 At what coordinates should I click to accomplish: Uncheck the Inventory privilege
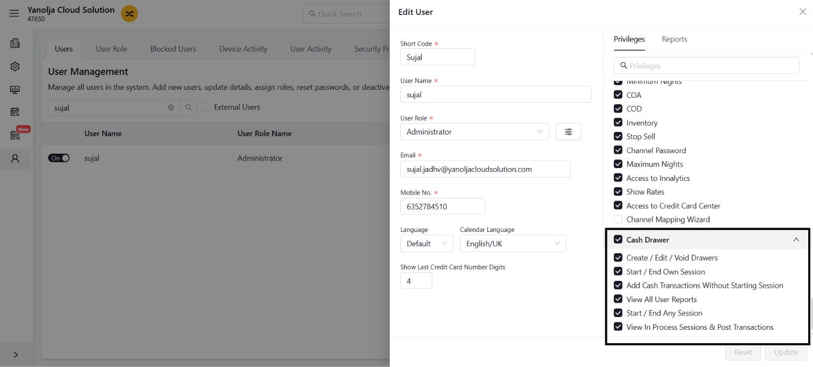tap(618, 122)
